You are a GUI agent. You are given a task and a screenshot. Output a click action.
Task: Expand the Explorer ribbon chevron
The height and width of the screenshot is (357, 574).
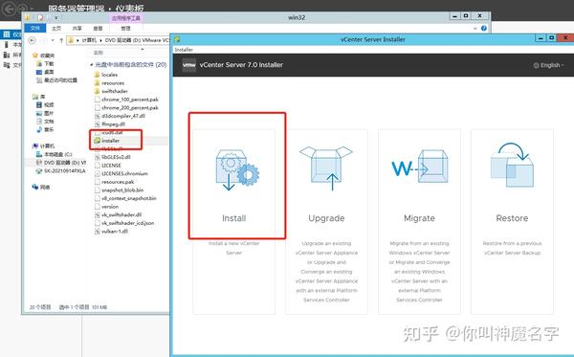475,28
